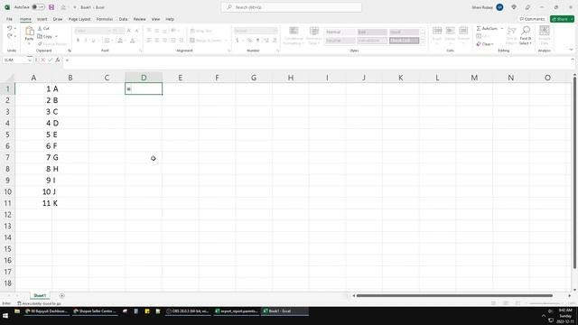Image resolution: width=578 pixels, height=325 pixels.
Task: Click the Excel app icon in title bar
Action: tap(7, 7)
